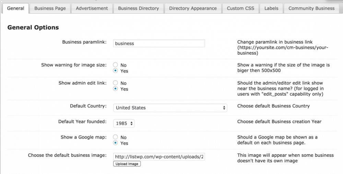Go to the Business Directory tab
Screen dimensions: 343x174
tap(138, 8)
